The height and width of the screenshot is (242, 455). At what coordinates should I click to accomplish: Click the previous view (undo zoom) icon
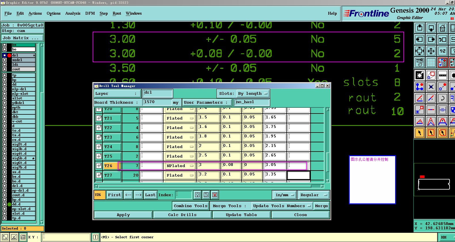(443, 39)
